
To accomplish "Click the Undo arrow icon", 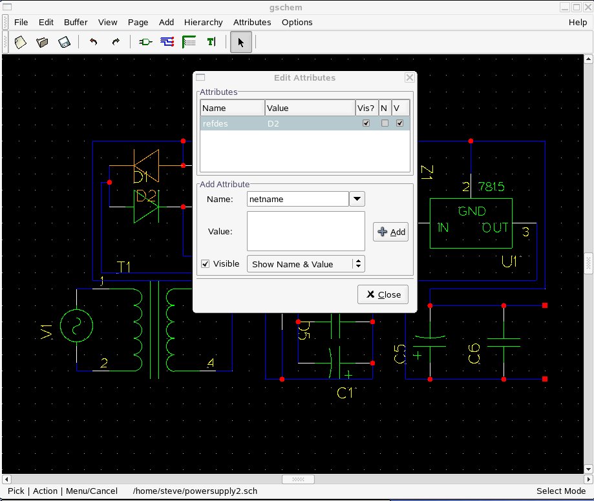I will (94, 43).
